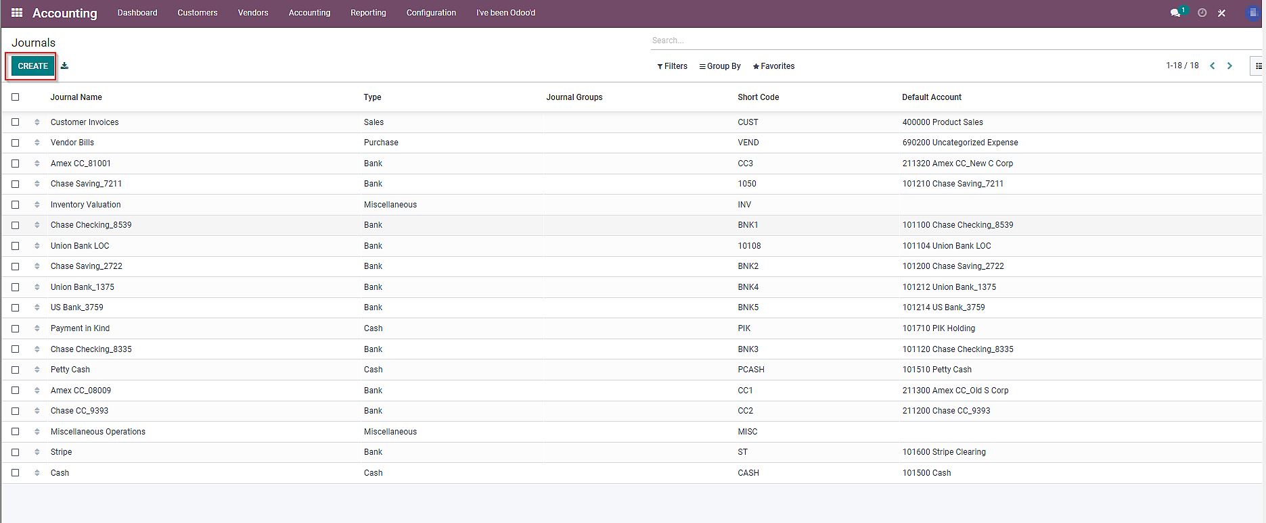Click drag handle for Cash journal row
The width and height of the screenshot is (1266, 523).
pos(37,473)
